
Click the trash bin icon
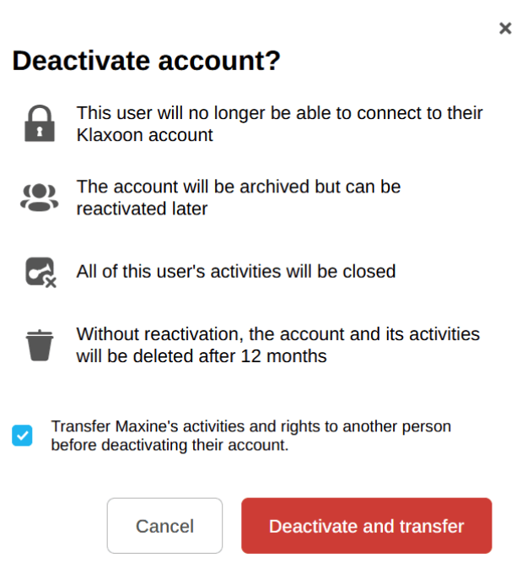(x=39, y=345)
